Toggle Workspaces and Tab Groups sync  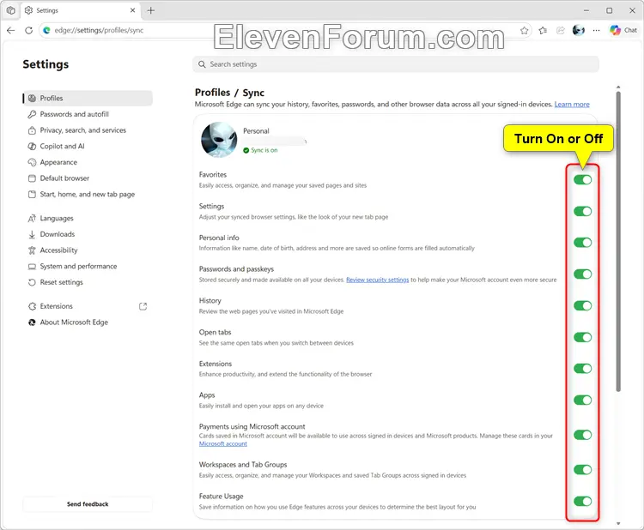click(582, 470)
